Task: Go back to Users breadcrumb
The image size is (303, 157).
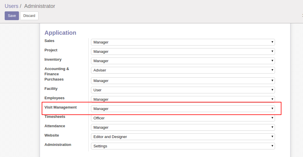Action: 11,6
